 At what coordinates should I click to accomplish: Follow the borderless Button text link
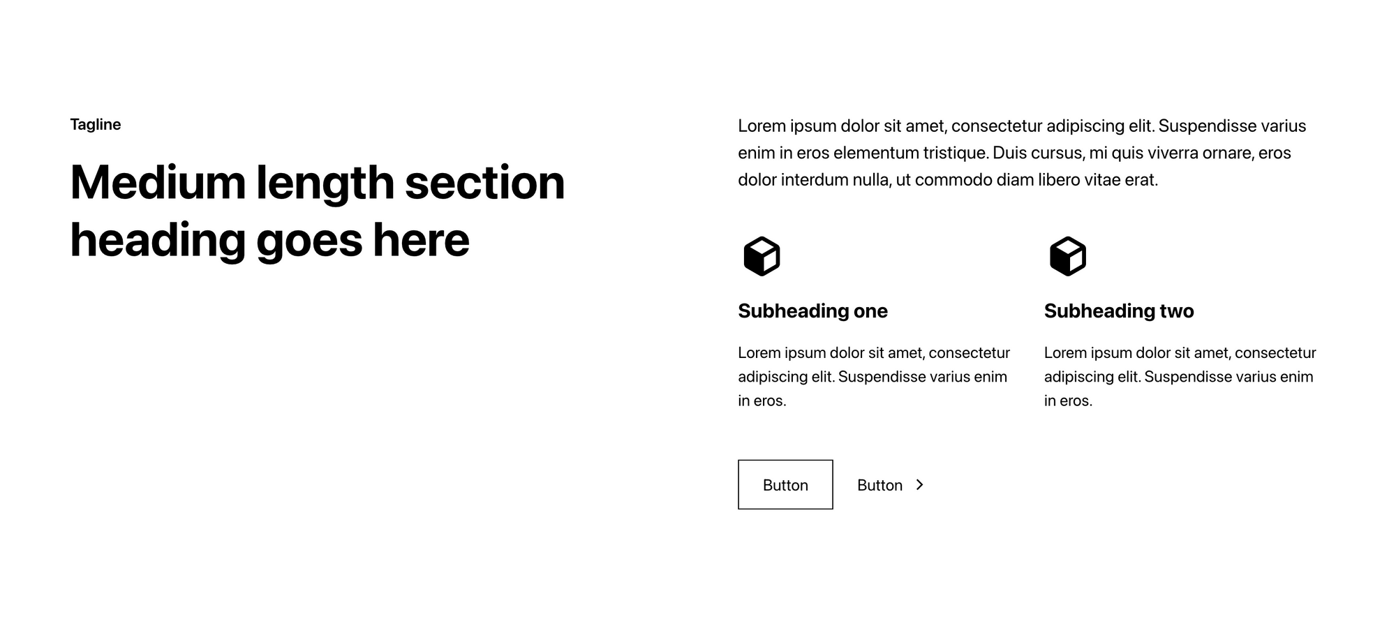(x=879, y=485)
